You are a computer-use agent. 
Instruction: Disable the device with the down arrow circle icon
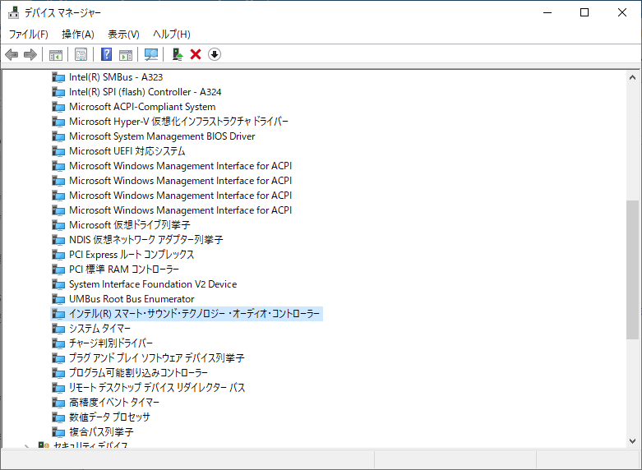tap(215, 54)
